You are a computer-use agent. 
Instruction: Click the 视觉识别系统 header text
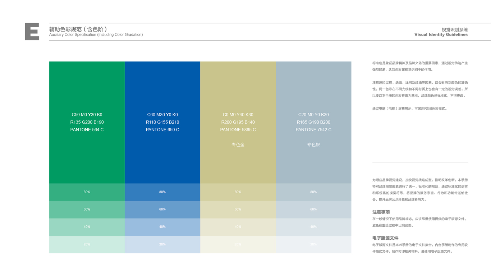pos(455,30)
